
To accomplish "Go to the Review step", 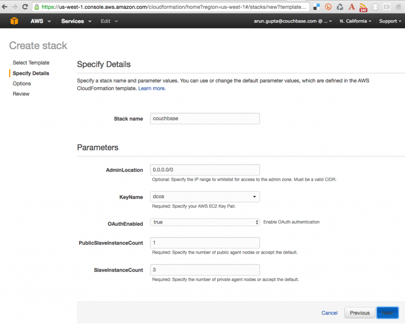I will click(21, 94).
